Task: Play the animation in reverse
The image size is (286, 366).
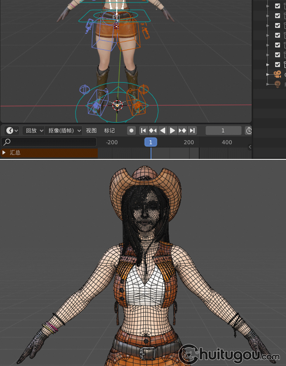Action: (x=163, y=130)
